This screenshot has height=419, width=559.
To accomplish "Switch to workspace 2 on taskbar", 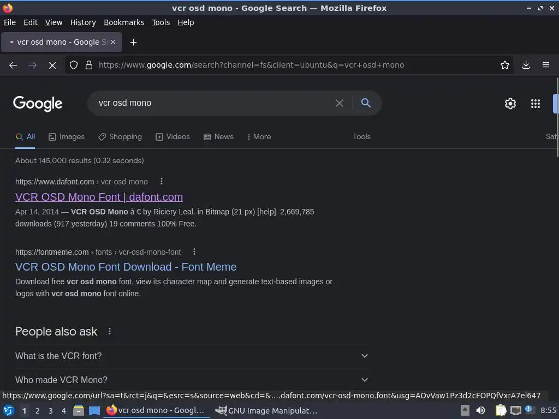I will pyautogui.click(x=38, y=411).
